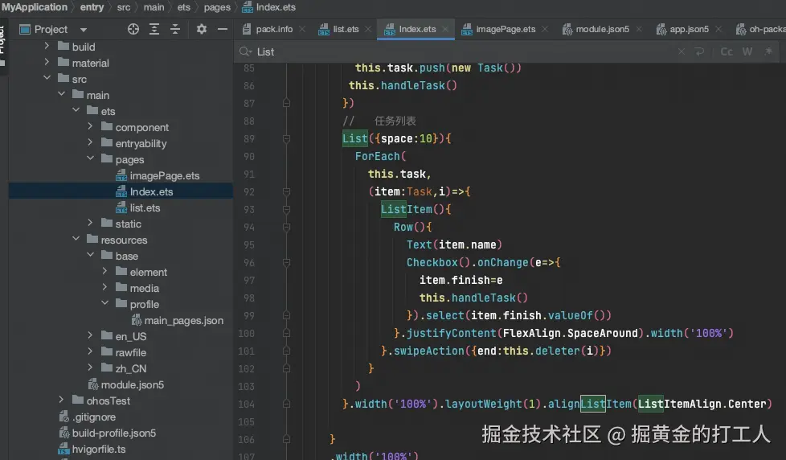Open the Project view dropdown
Image resolution: width=786 pixels, height=460 pixels.
click(84, 30)
